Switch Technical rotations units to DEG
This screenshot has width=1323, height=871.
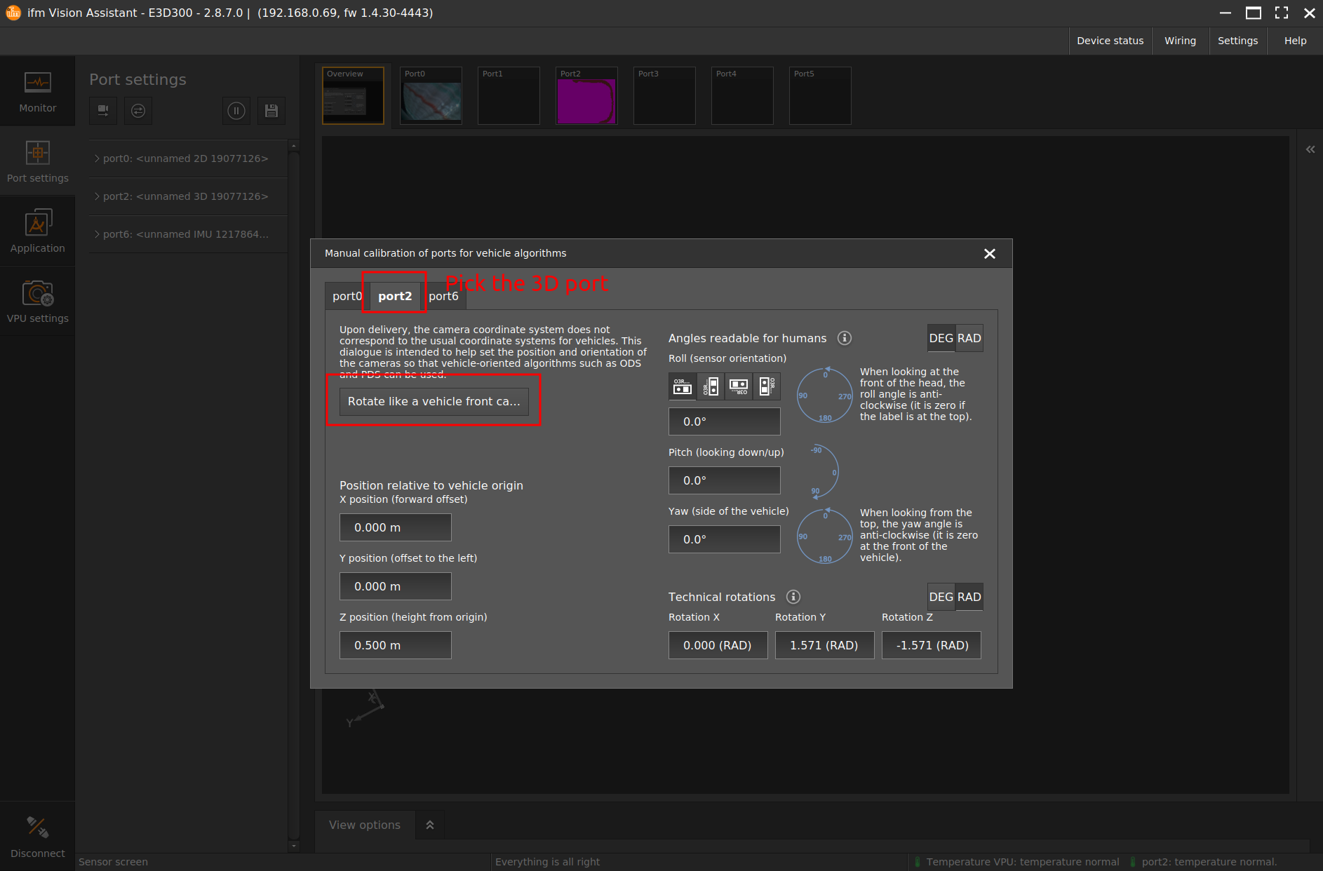(940, 597)
